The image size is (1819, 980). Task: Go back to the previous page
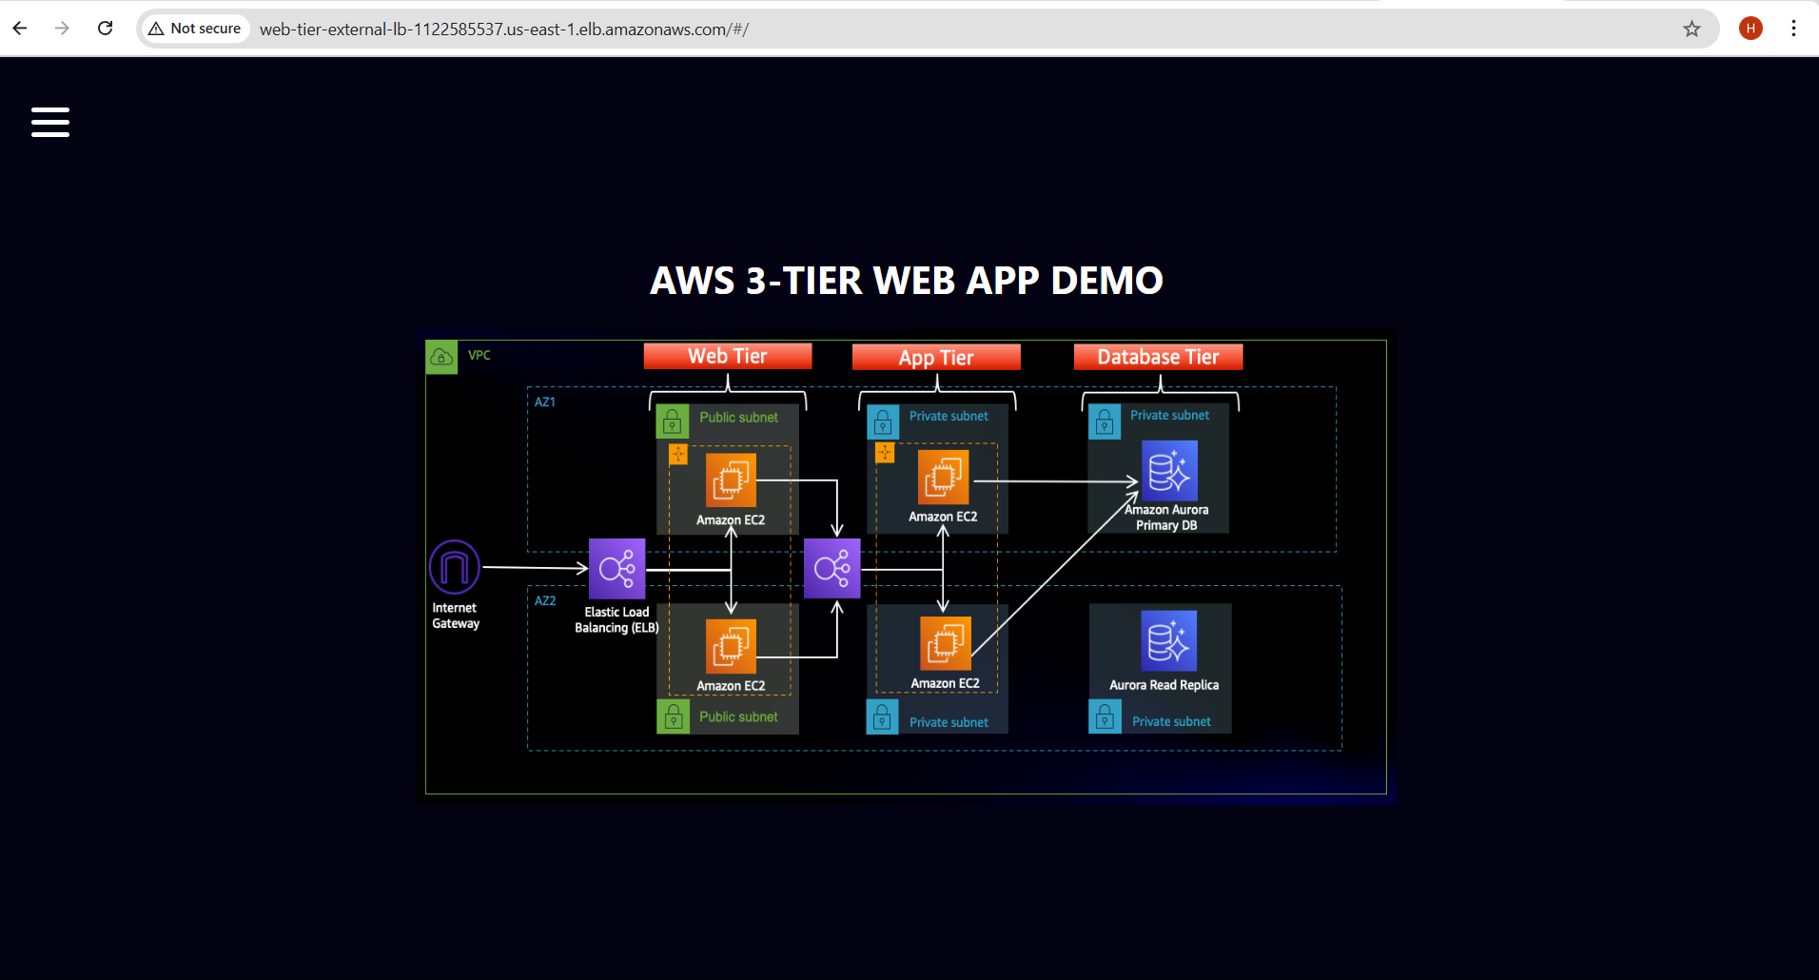[x=20, y=29]
